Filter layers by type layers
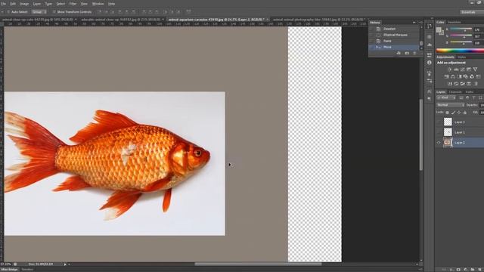Viewport: 484px width, 272px height. (x=474, y=97)
